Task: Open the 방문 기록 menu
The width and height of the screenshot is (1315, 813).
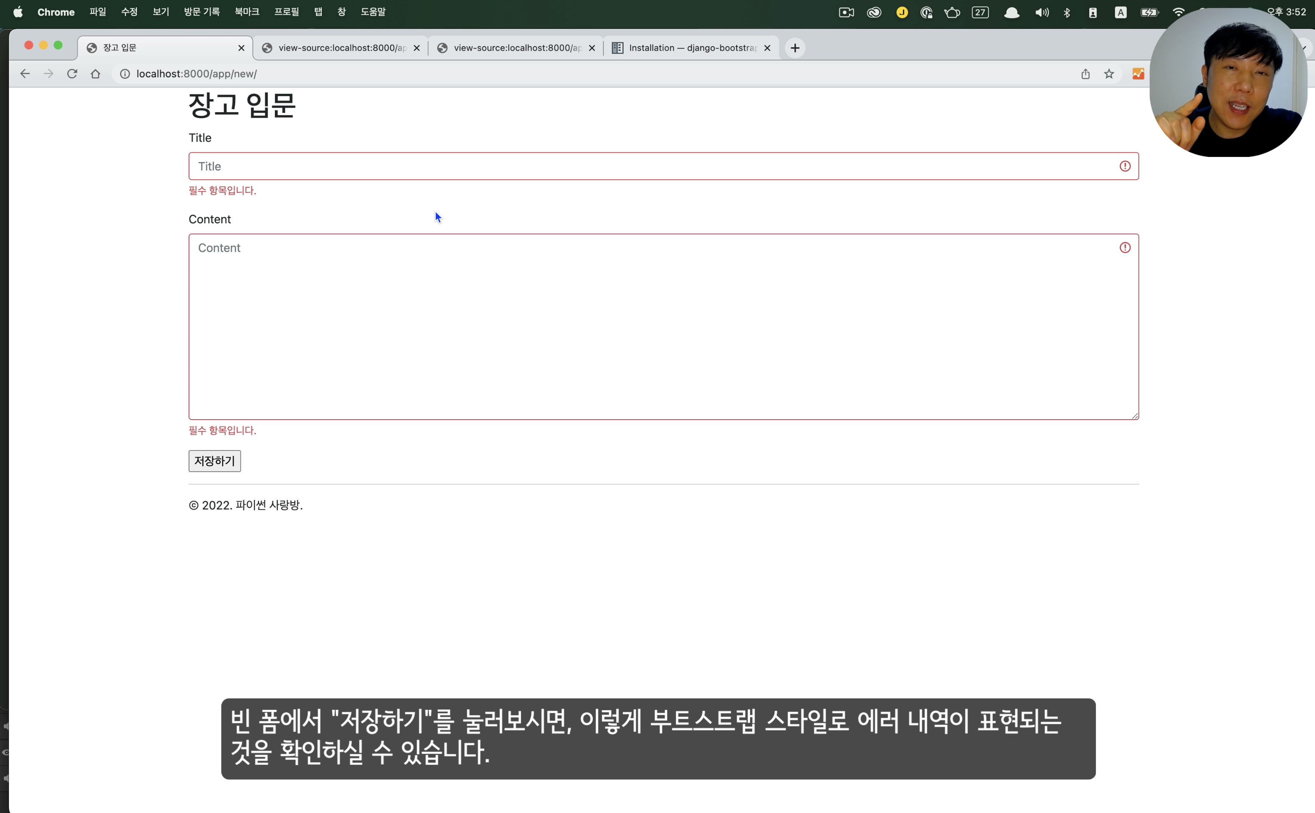Action: pyautogui.click(x=202, y=12)
